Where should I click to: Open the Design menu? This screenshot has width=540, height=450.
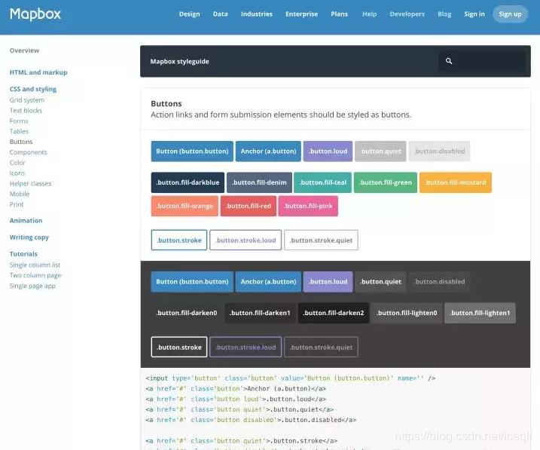(189, 14)
